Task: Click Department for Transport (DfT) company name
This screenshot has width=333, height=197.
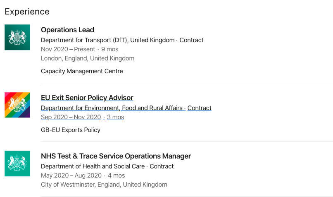Action: coord(108,40)
